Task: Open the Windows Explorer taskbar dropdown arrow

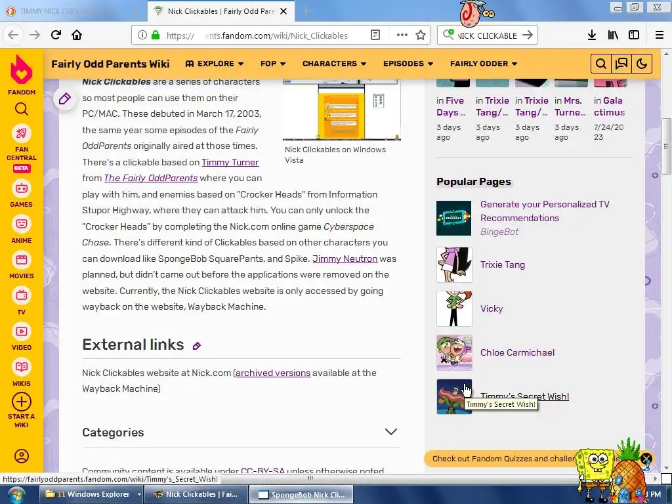Action: pos(139,495)
